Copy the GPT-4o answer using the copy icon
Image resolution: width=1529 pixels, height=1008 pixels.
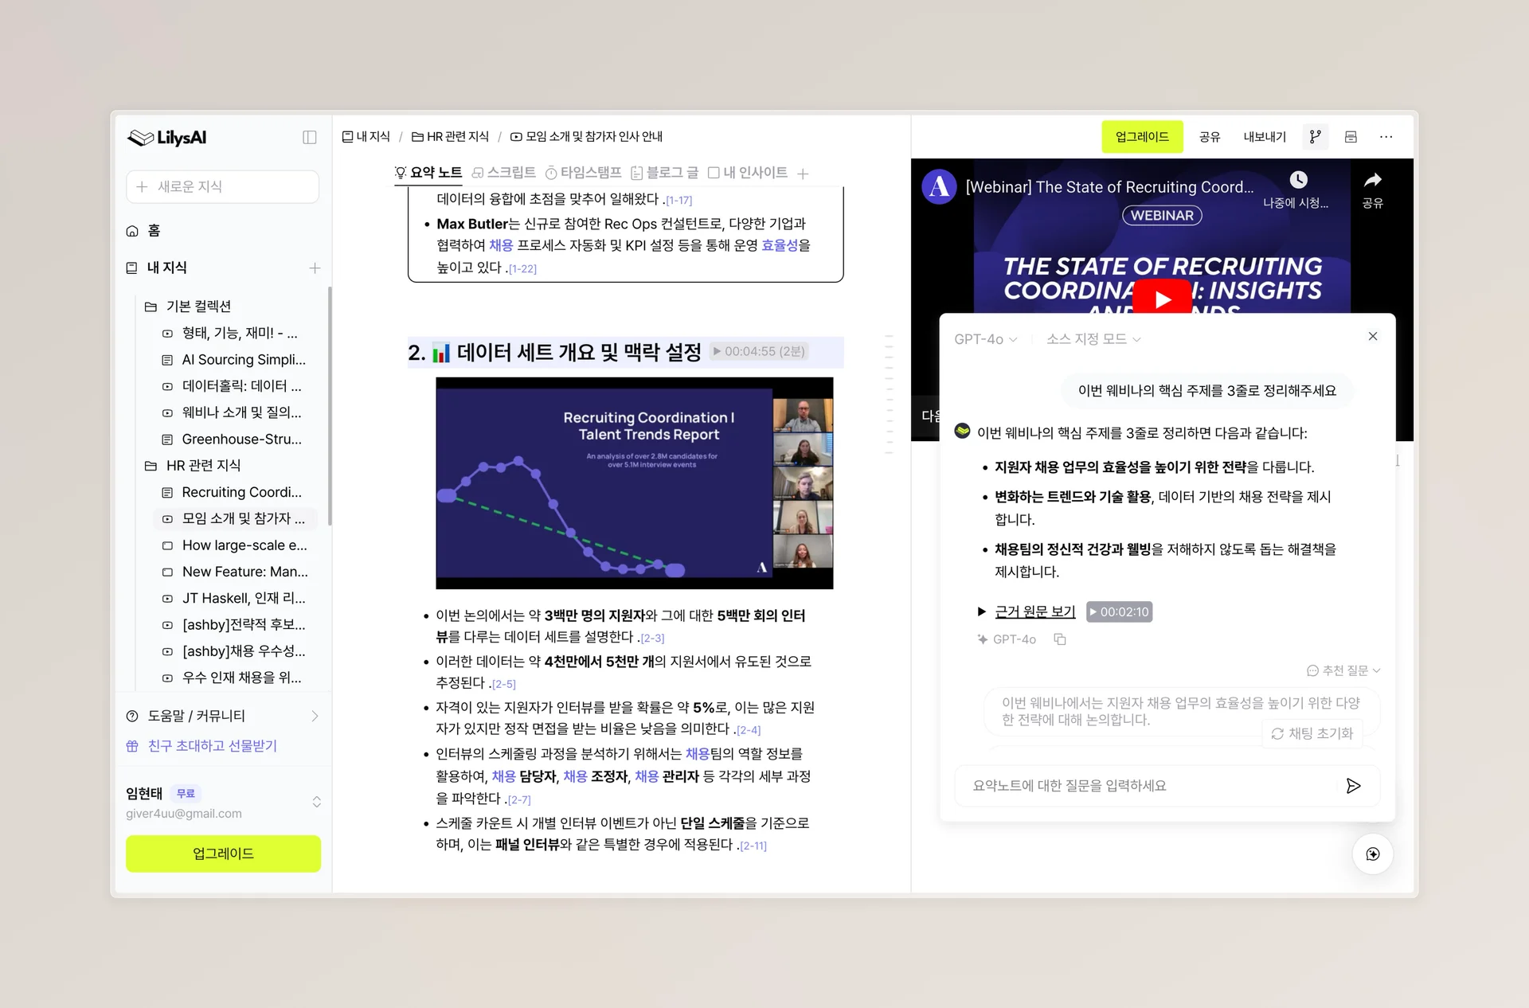[1059, 639]
